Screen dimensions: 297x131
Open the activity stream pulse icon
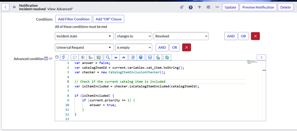tap(199, 7)
